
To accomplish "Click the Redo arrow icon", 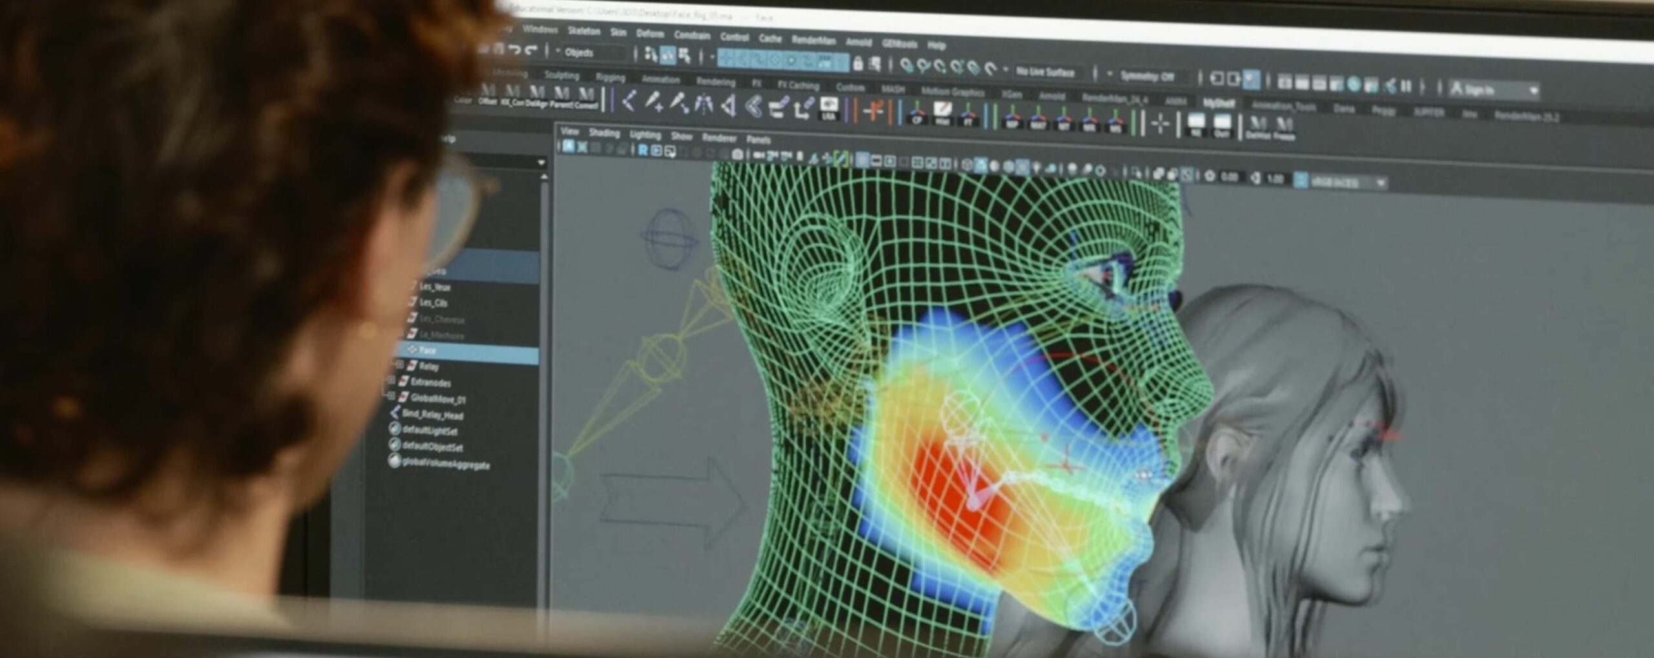I will [531, 50].
